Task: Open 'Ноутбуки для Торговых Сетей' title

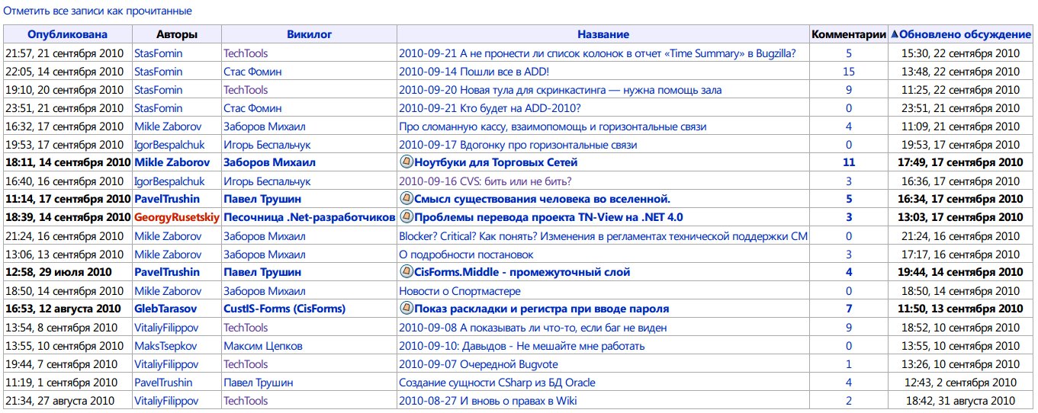Action: click(496, 162)
